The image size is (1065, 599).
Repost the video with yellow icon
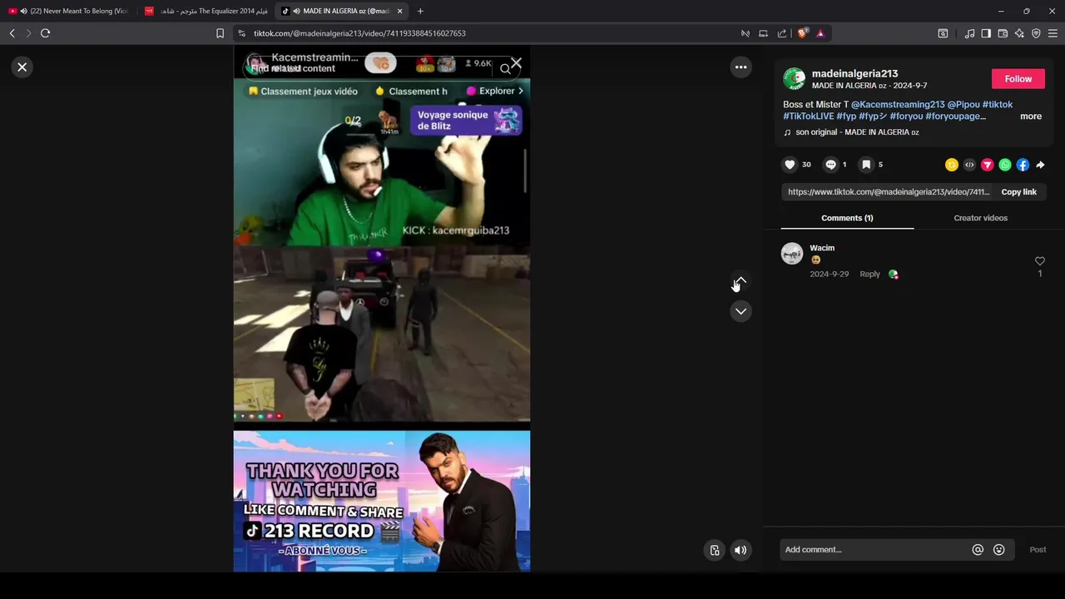tap(952, 165)
